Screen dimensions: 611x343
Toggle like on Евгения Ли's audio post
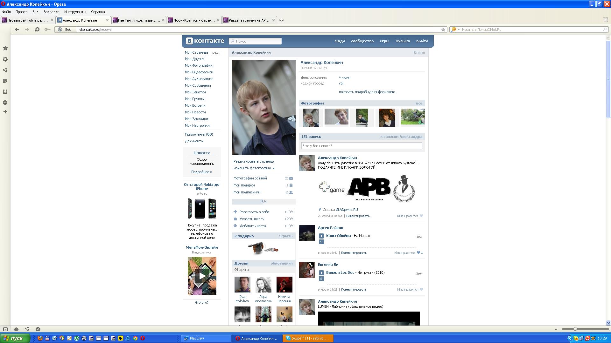click(421, 290)
